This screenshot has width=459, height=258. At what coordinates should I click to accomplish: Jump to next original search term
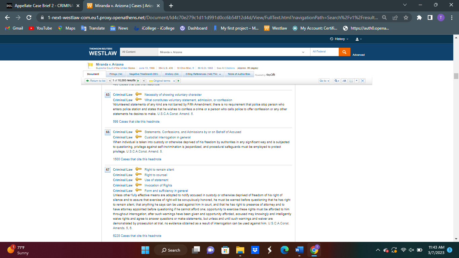click(178, 81)
